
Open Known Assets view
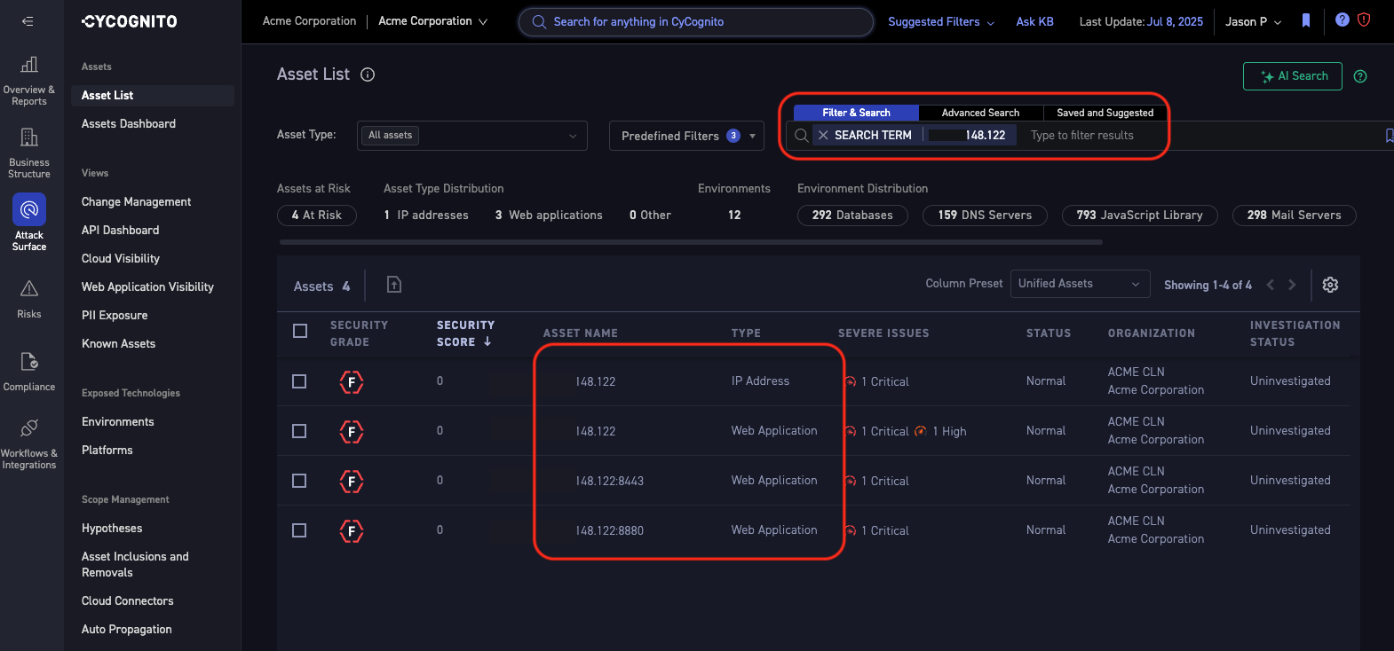click(118, 344)
